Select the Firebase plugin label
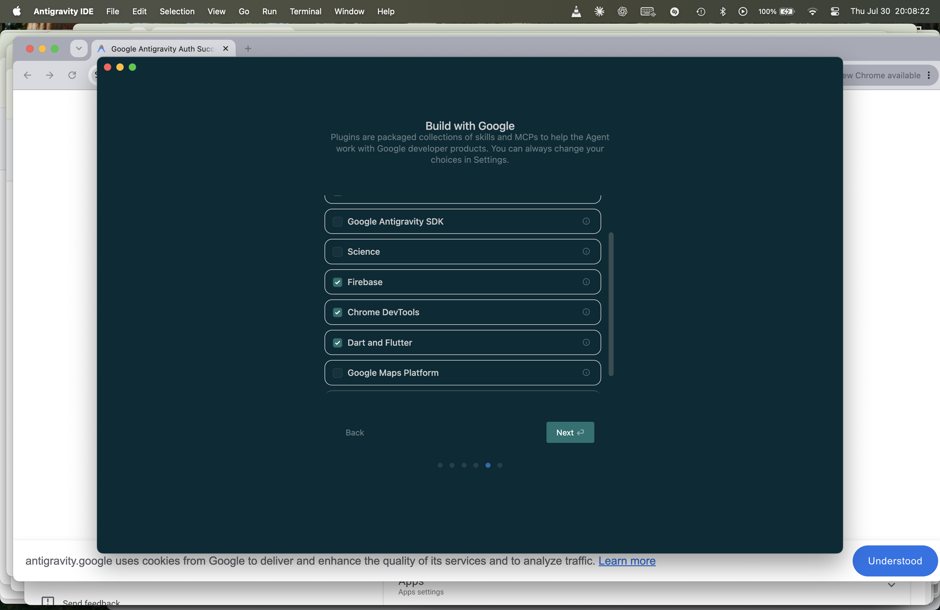Image resolution: width=940 pixels, height=610 pixels. [x=365, y=282]
